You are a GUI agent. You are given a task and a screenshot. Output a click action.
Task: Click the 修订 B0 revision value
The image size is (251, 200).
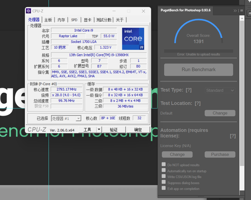138,66
